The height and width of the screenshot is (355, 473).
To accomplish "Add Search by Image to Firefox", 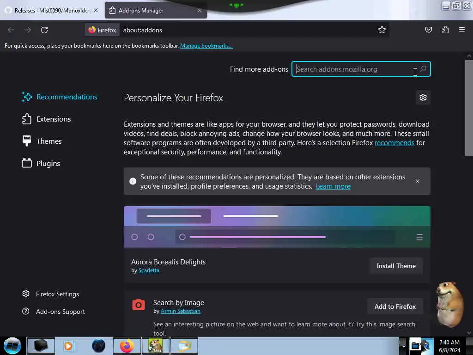I will (x=395, y=306).
